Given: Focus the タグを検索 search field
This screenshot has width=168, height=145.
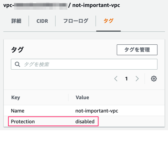Looking at the screenshot, I should [x=84, y=64].
